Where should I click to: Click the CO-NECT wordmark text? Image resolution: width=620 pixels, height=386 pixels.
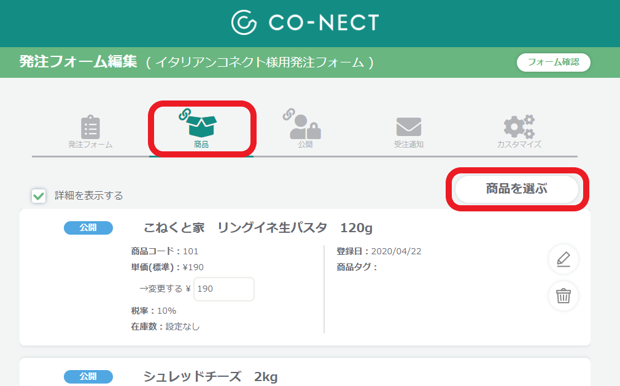[x=324, y=23]
